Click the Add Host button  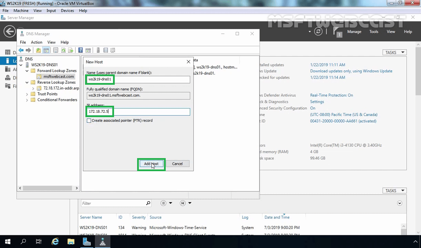point(151,164)
